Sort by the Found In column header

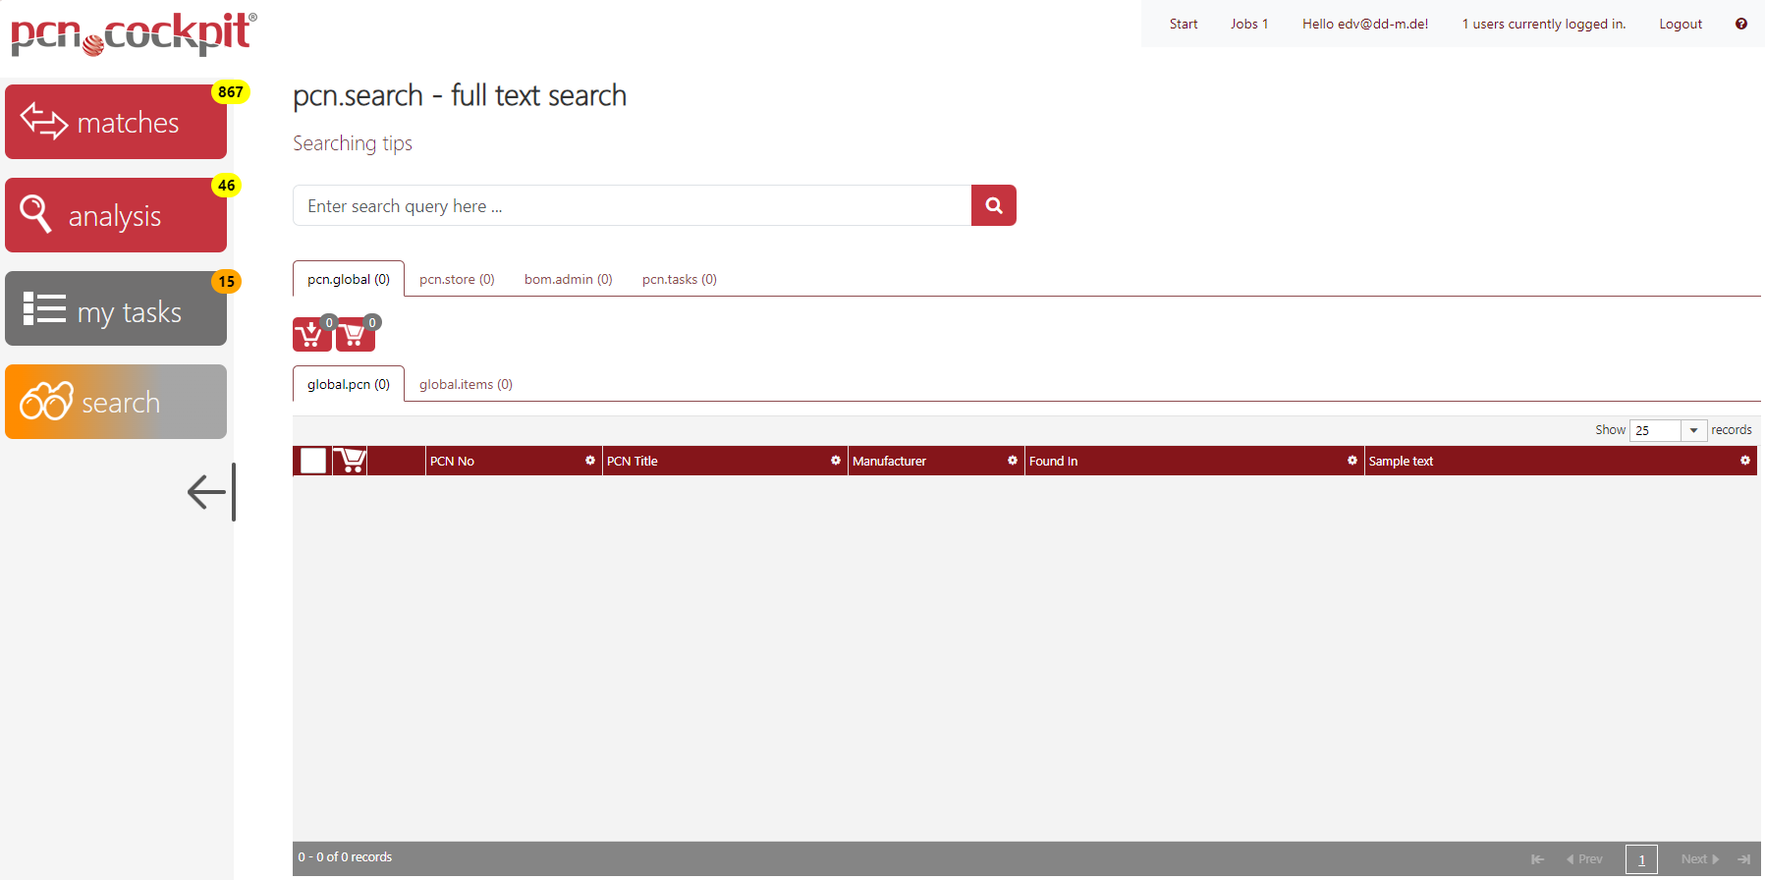pos(1053,461)
